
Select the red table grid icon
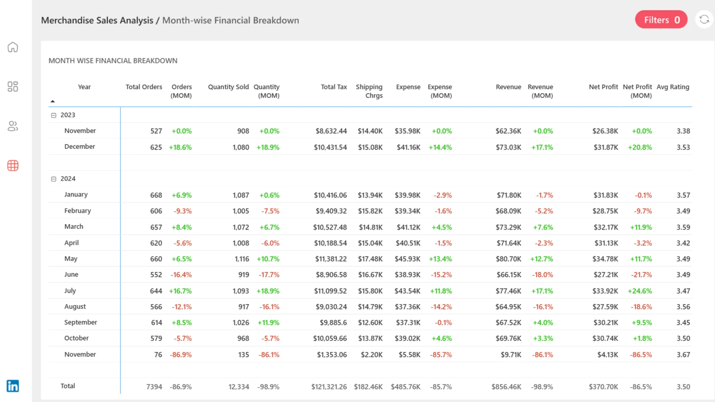tap(13, 166)
